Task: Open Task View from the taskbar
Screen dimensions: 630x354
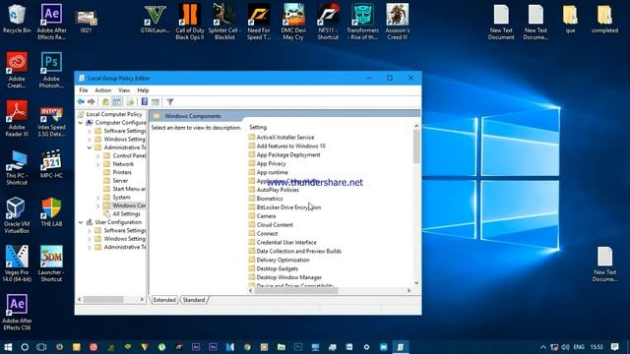Action: point(41,347)
